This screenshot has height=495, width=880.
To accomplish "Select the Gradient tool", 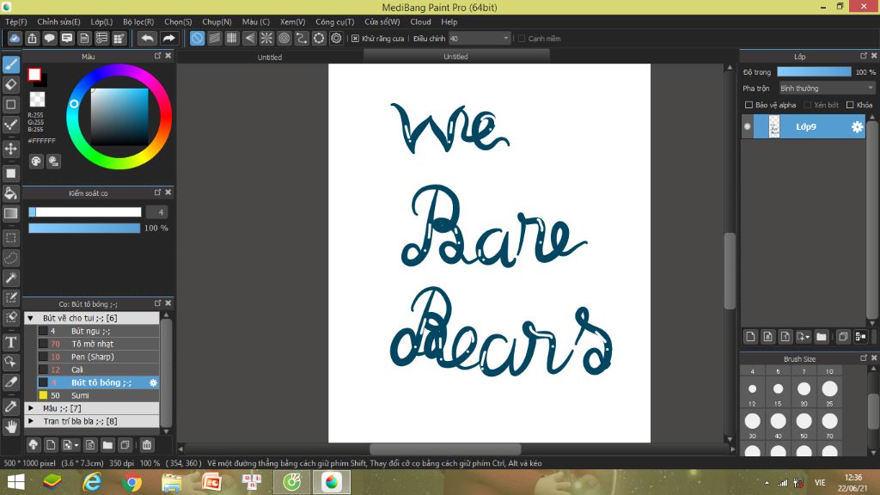I will pyautogui.click(x=10, y=213).
